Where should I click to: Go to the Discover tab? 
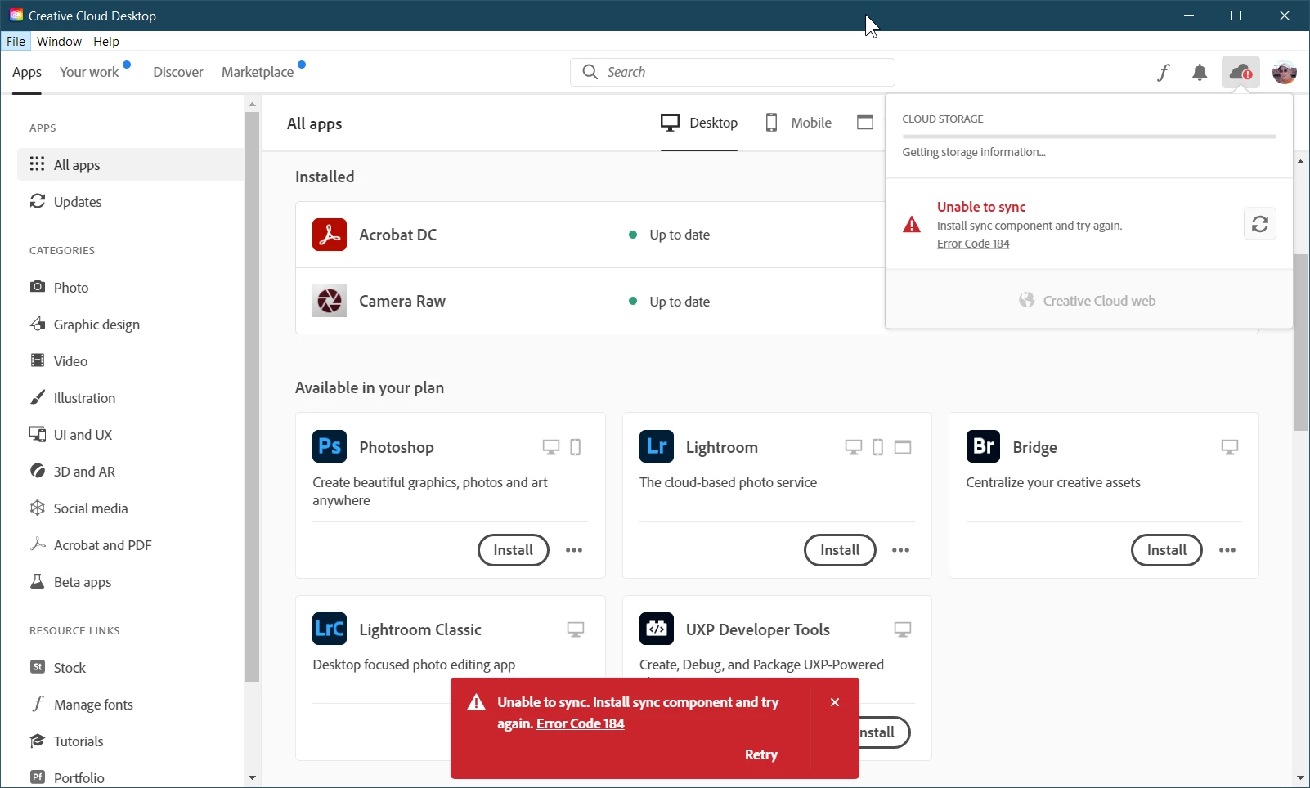[x=178, y=72]
